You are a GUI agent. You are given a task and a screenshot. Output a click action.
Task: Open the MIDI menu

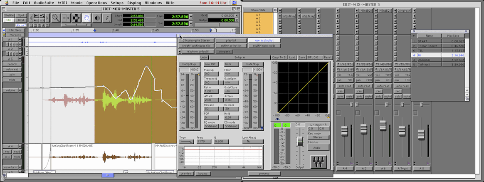click(62, 3)
